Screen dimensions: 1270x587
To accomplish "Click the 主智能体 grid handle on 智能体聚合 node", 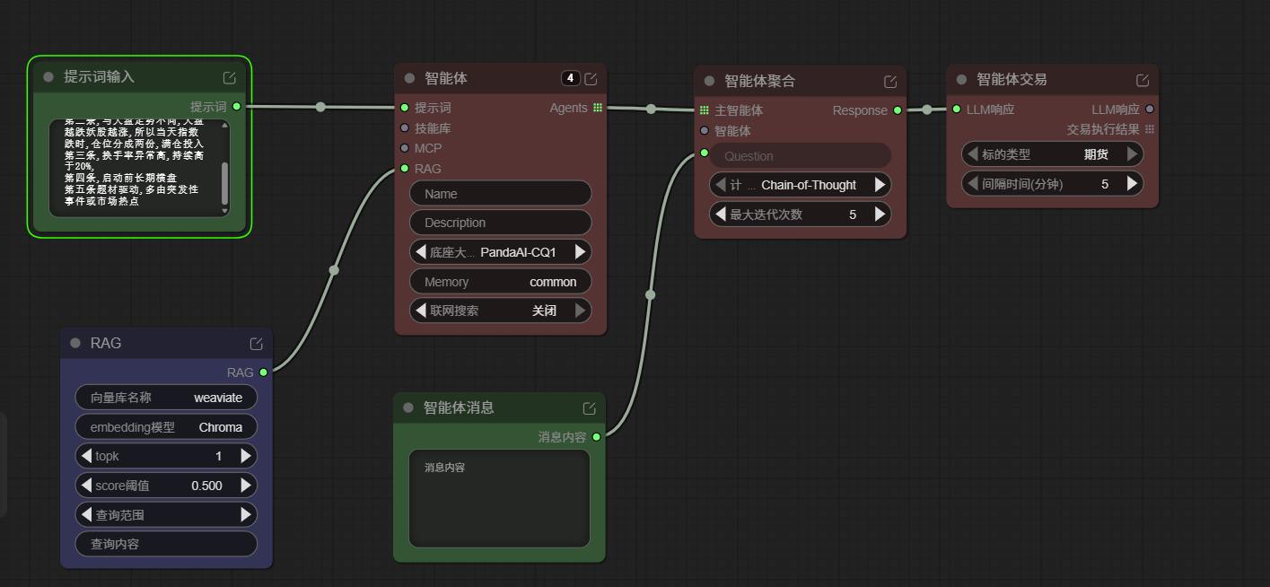I will coord(705,110).
